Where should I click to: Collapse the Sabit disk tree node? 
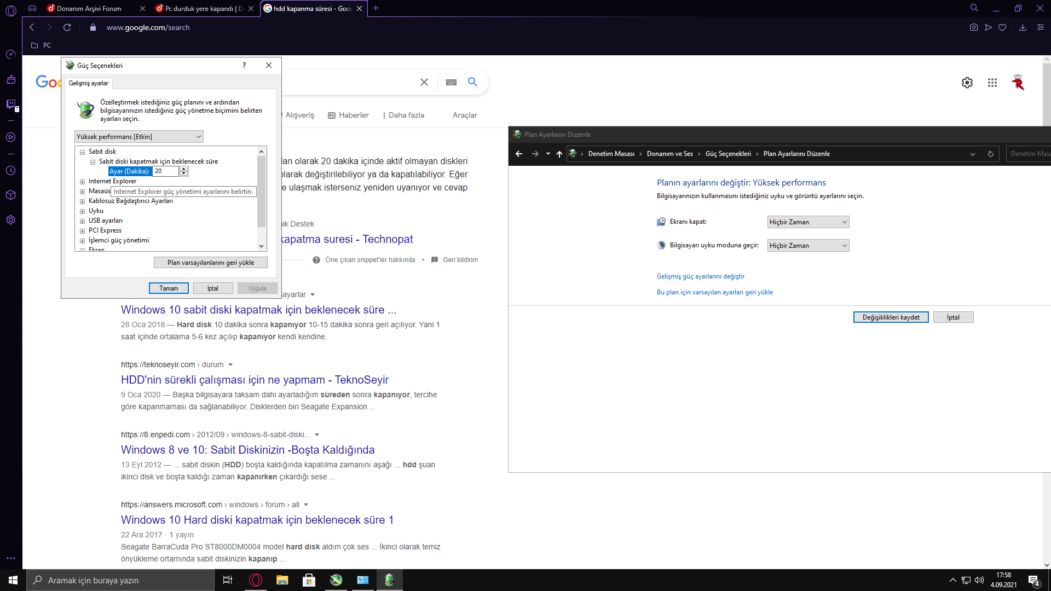click(x=82, y=152)
